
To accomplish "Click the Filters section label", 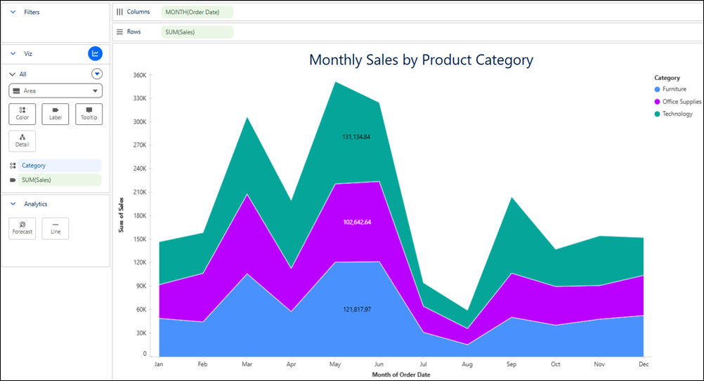I will 32,12.
